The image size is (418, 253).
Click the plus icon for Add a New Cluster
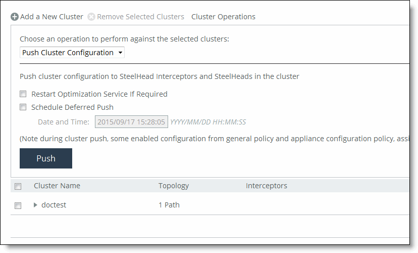[15, 17]
